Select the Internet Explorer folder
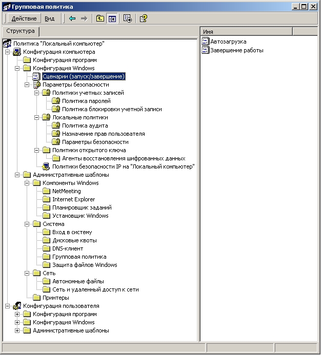The height and width of the screenshot is (355, 321). pyautogui.click(x=73, y=199)
